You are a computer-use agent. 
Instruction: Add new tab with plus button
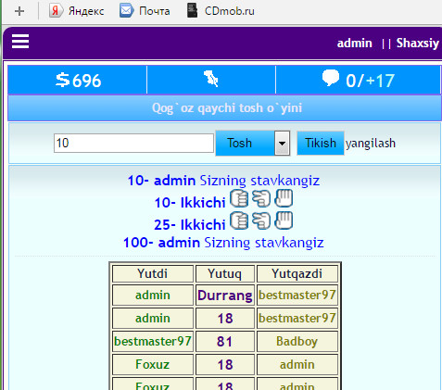[19, 11]
